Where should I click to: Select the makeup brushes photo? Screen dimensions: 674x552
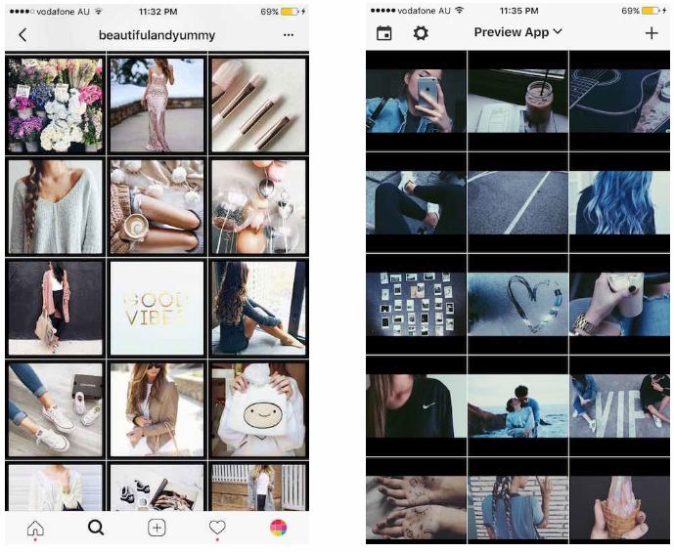[x=258, y=105]
